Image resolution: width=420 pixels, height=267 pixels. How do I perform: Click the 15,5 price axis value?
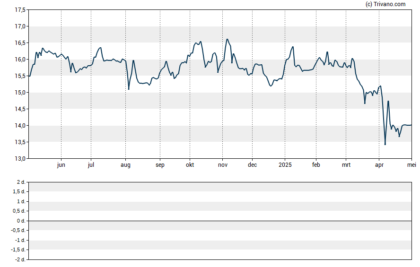[x=20, y=76]
